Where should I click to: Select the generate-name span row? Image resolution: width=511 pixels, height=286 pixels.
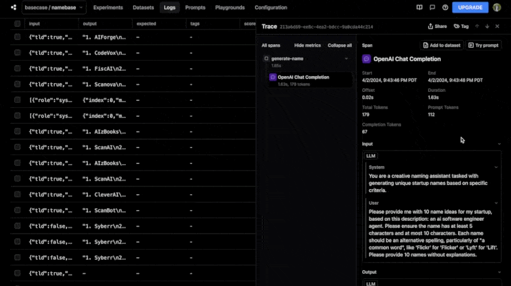click(307, 61)
